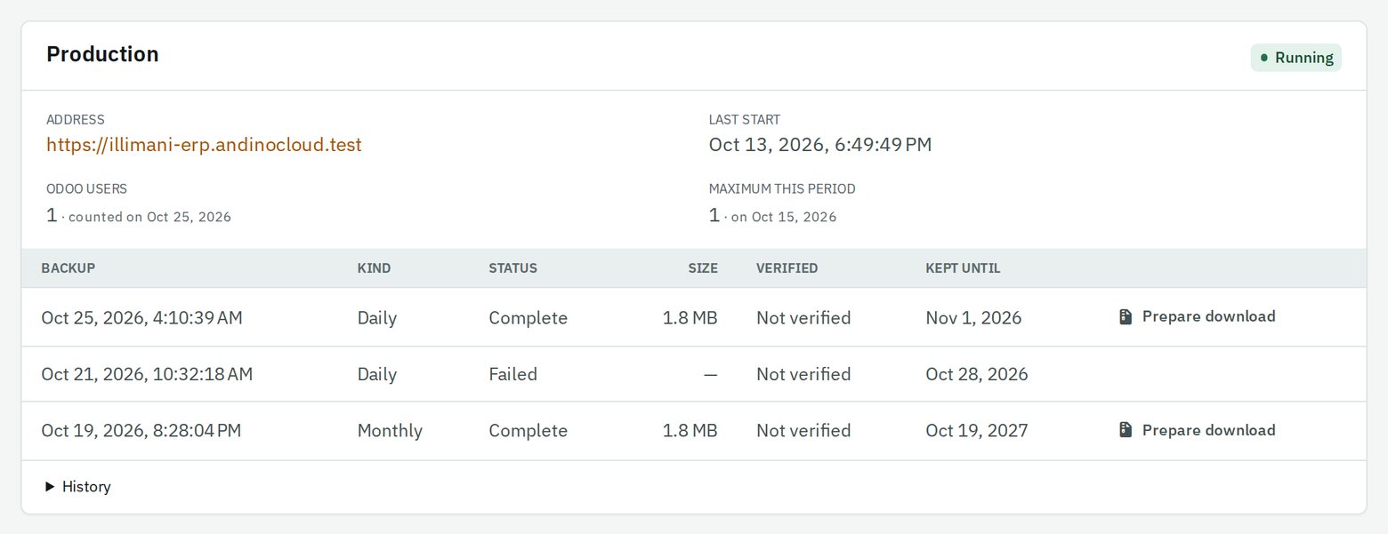The image size is (1388, 534).
Task: Click the LAST START label
Action: [x=745, y=119]
